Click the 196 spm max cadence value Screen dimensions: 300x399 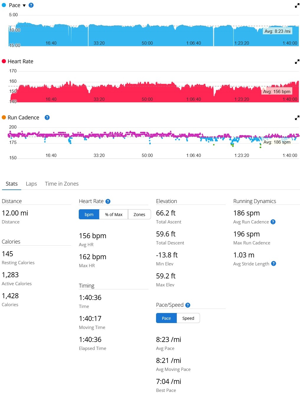click(x=247, y=234)
